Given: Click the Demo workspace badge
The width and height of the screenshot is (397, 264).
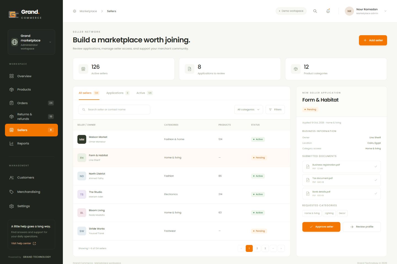Looking at the screenshot, I should coord(291,11).
